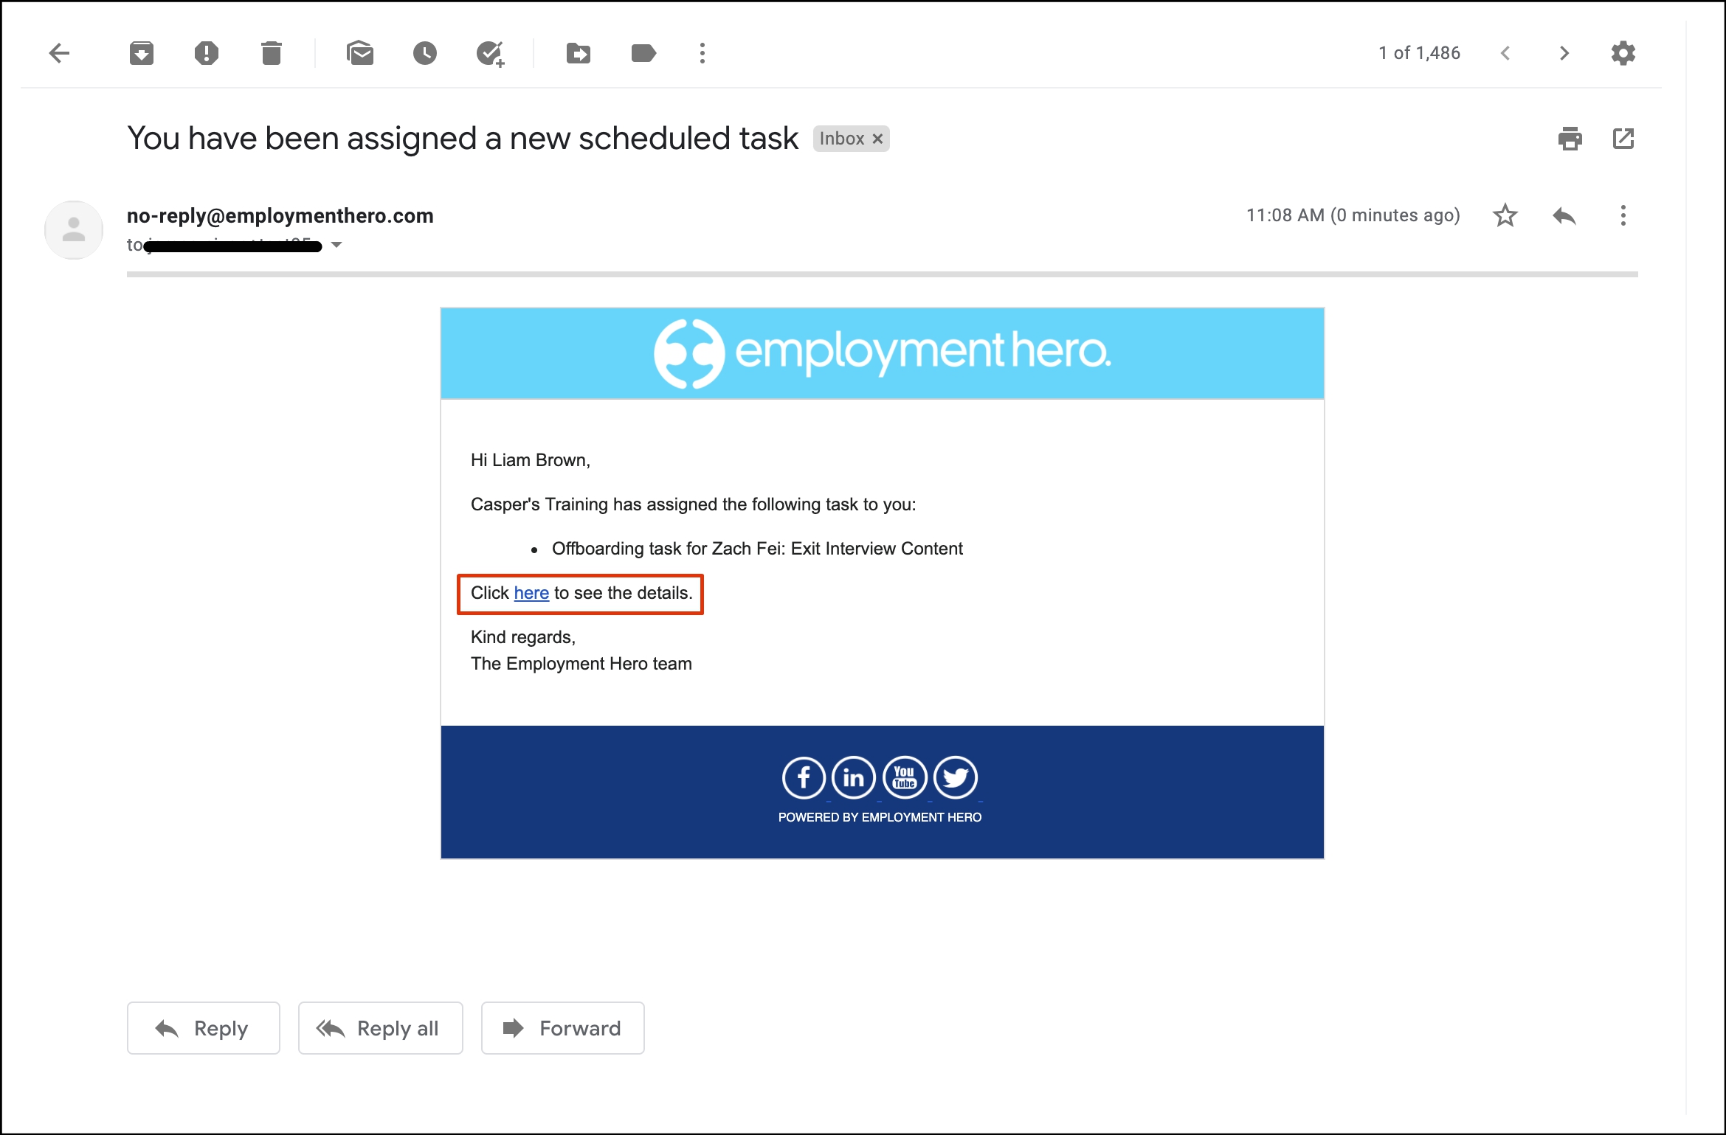Open the Employment Hero LinkedIn icon
The height and width of the screenshot is (1135, 1726).
[x=853, y=777]
